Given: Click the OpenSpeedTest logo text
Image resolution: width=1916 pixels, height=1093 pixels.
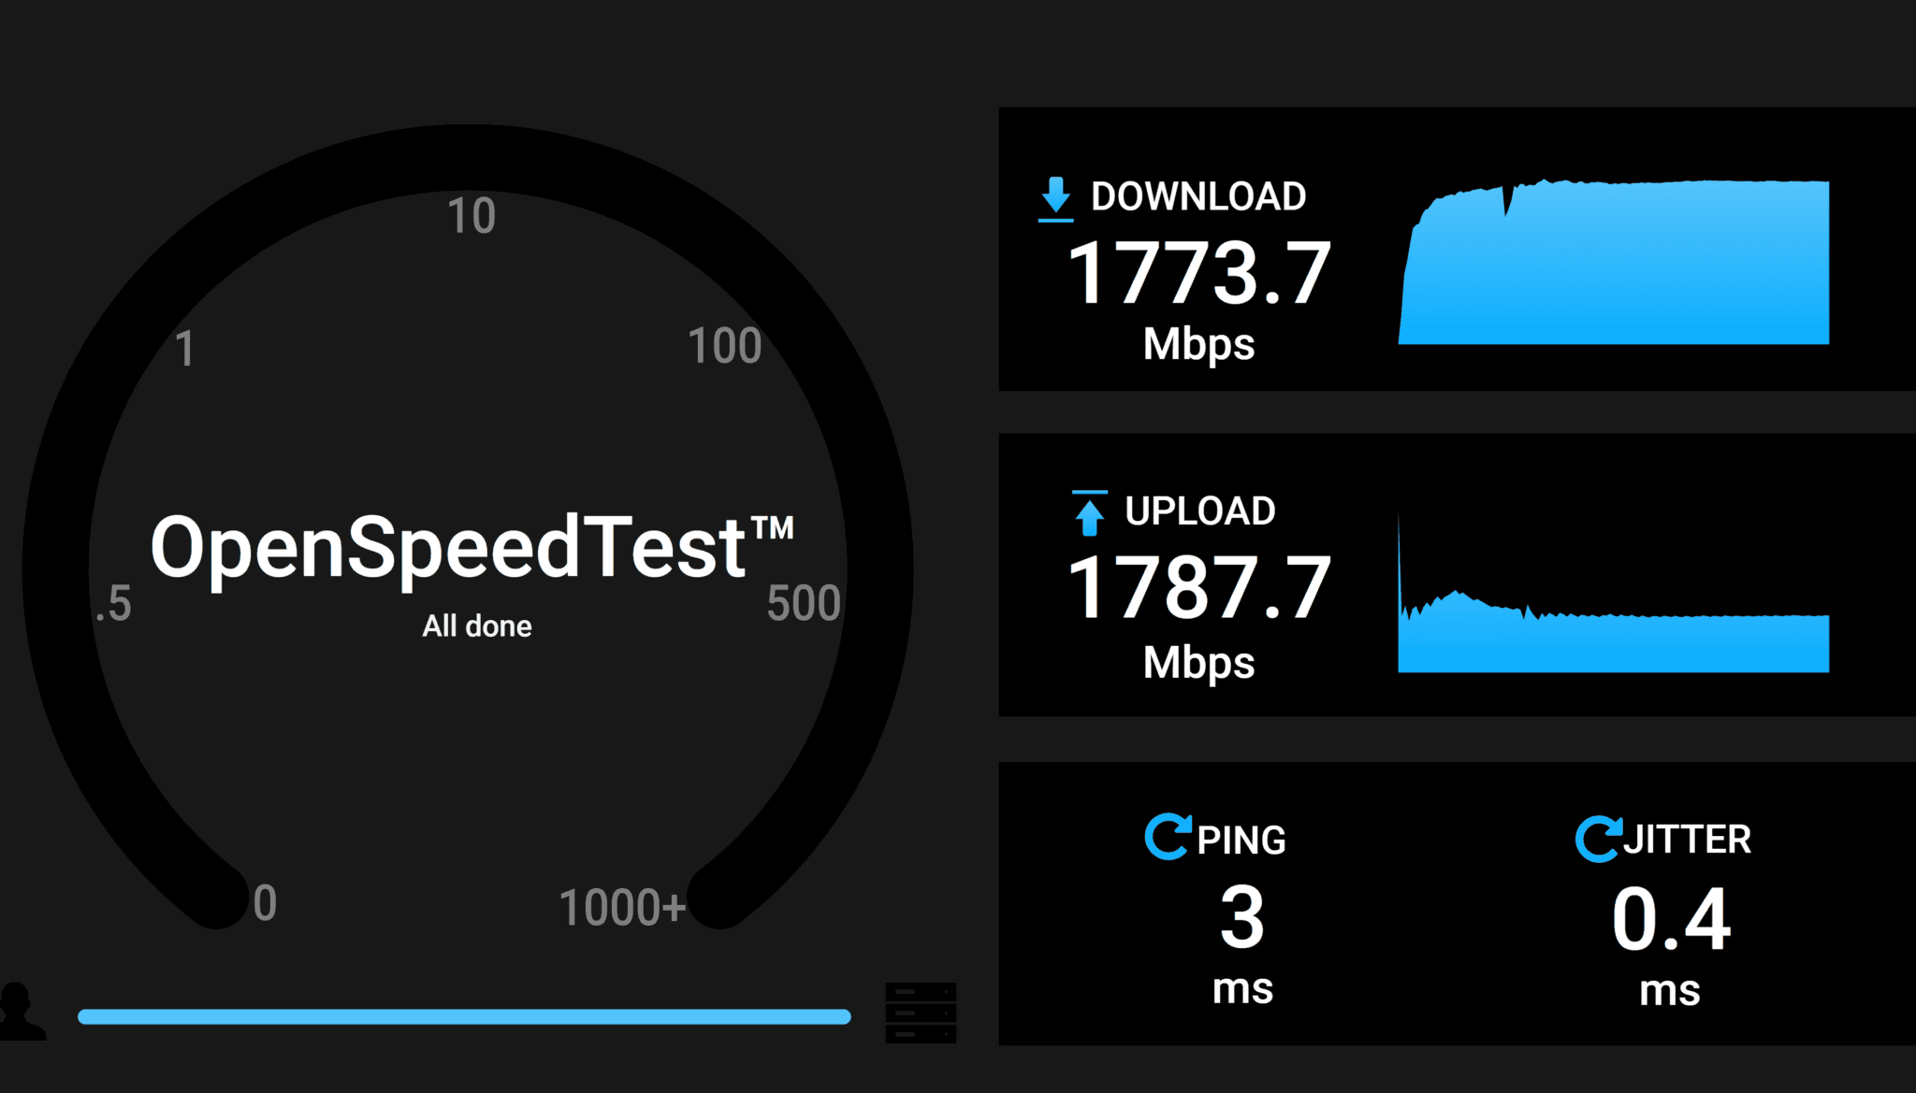Looking at the screenshot, I should [472, 547].
